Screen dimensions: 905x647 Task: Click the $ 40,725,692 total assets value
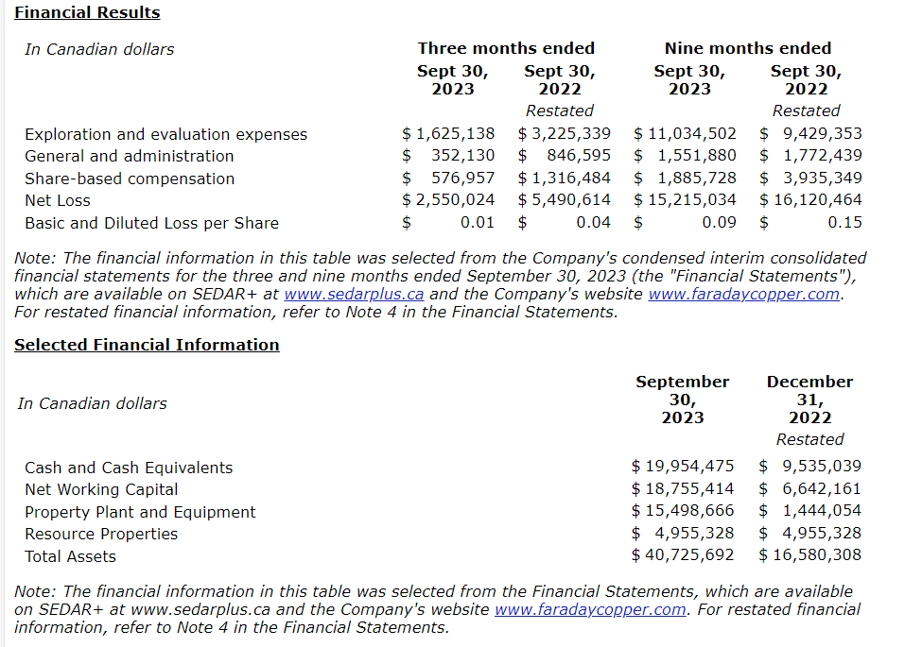point(683,554)
